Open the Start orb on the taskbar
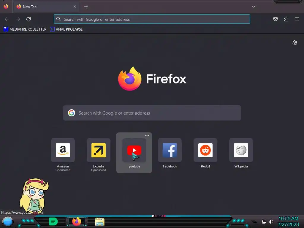Viewport: 304px width, 228px height. (x=8, y=221)
